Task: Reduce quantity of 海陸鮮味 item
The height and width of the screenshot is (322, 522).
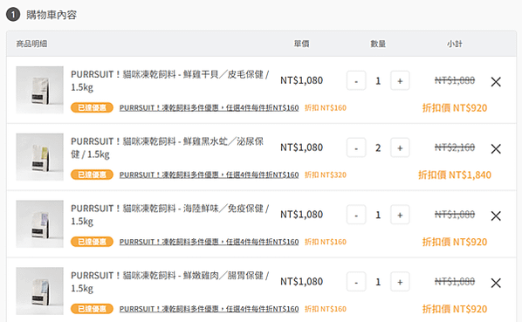Action: (x=356, y=215)
